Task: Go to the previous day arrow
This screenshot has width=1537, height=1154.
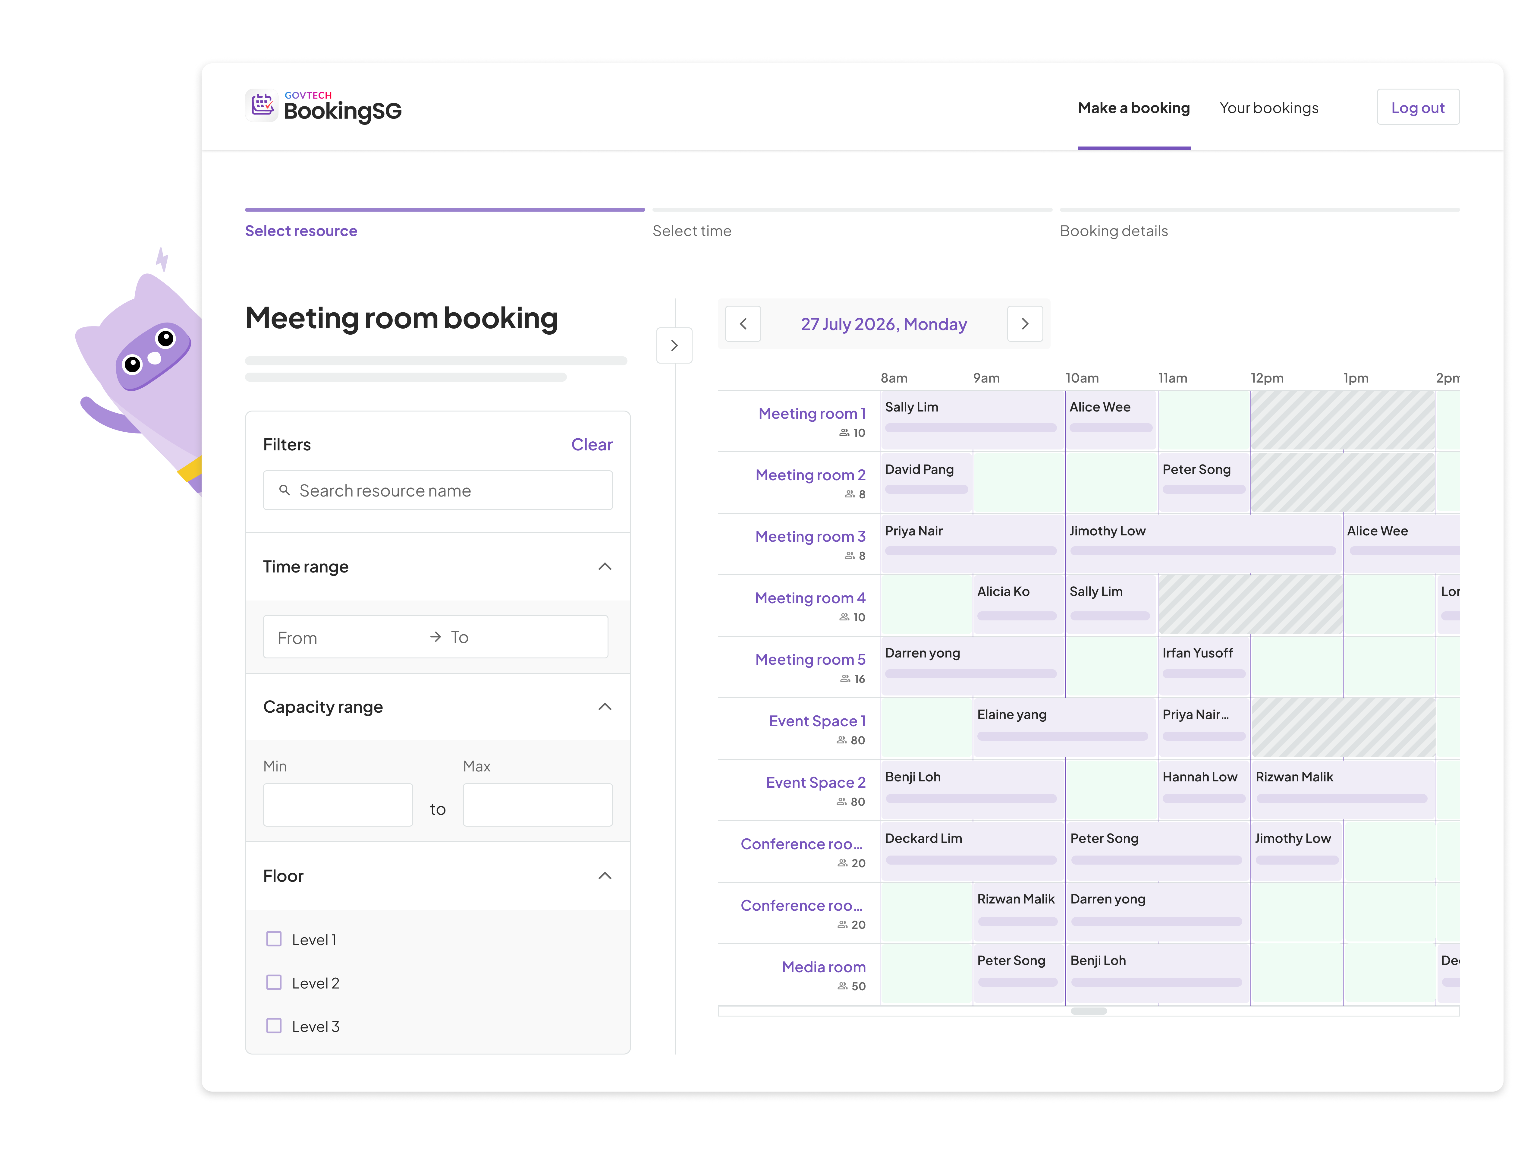Action: click(x=743, y=324)
